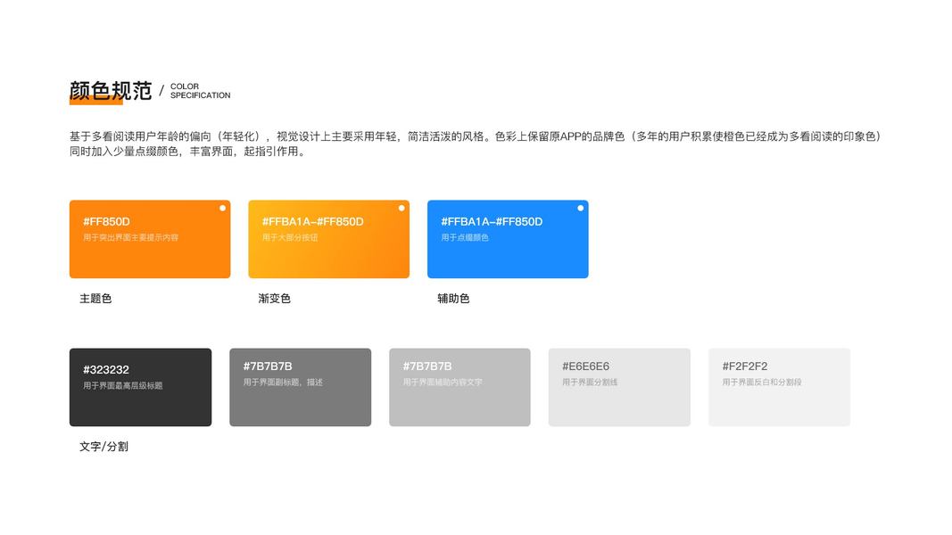
Task: Click the medium gray 副标题 swatch
Action: point(300,387)
